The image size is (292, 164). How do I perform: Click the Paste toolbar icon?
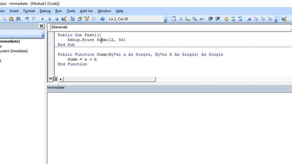click(x=11, y=19)
